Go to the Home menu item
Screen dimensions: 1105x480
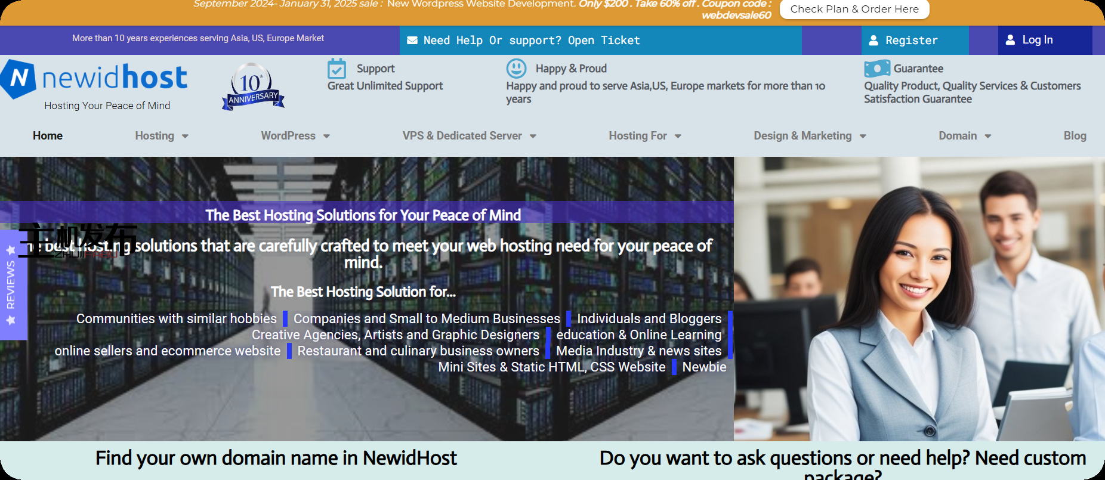[x=48, y=136]
